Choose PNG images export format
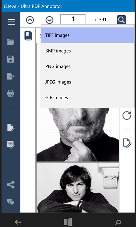Screen dimensions: 136x227 pyautogui.click(x=88, y=66)
